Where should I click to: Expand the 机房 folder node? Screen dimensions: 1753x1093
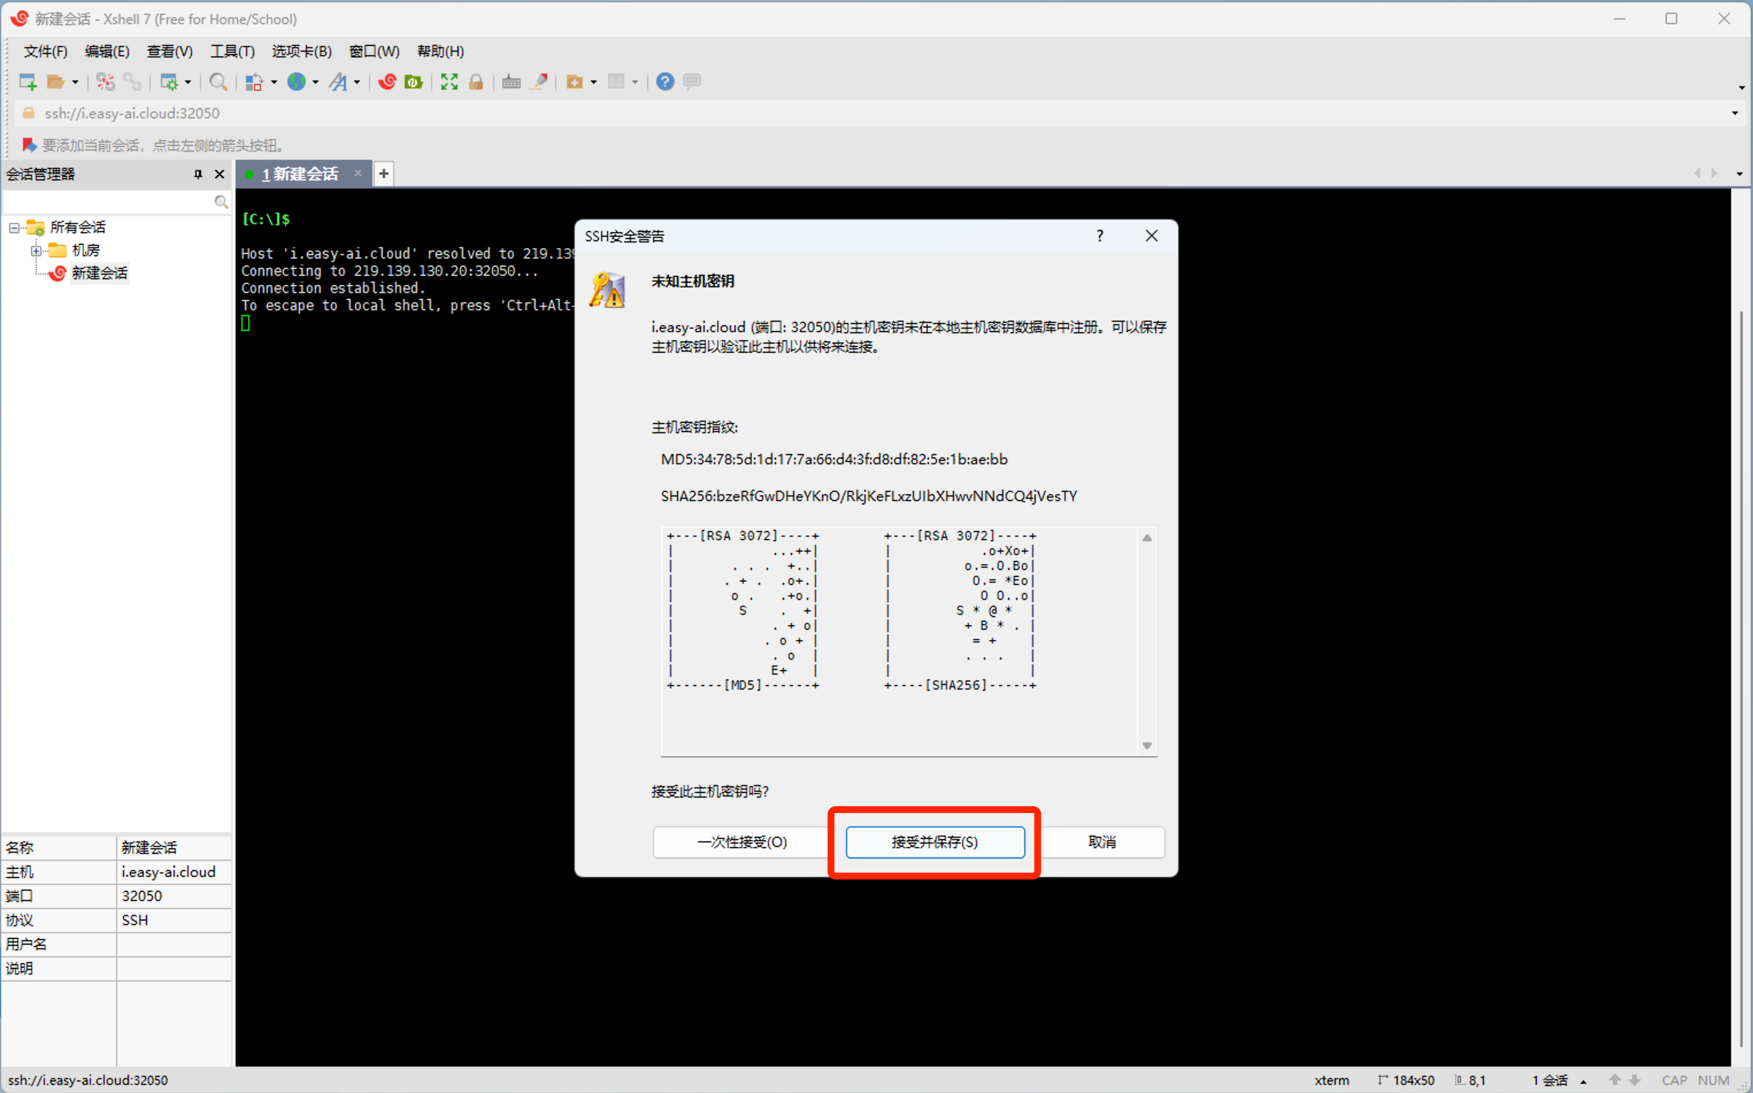[x=36, y=251]
